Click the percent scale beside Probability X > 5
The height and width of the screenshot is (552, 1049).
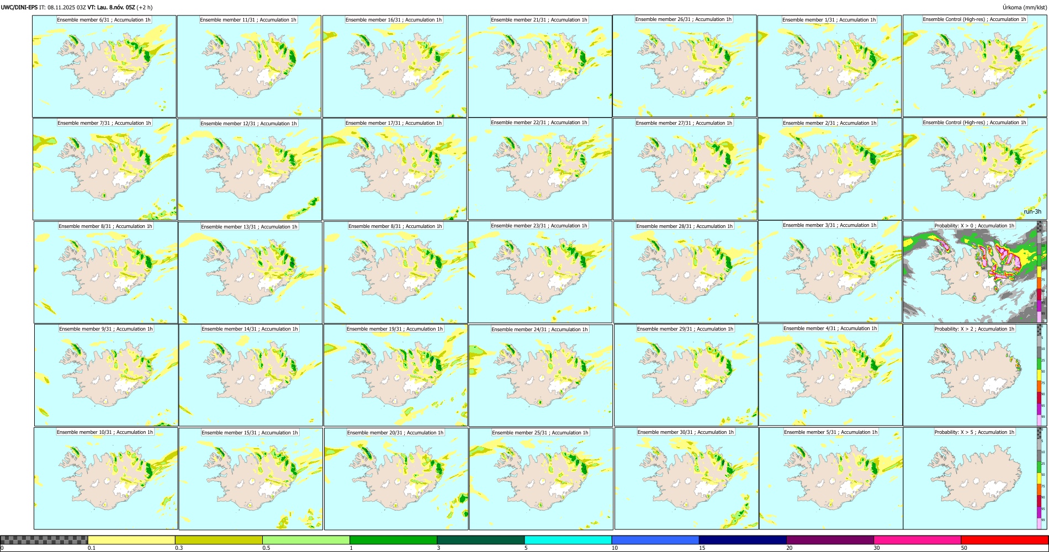click(x=1042, y=479)
